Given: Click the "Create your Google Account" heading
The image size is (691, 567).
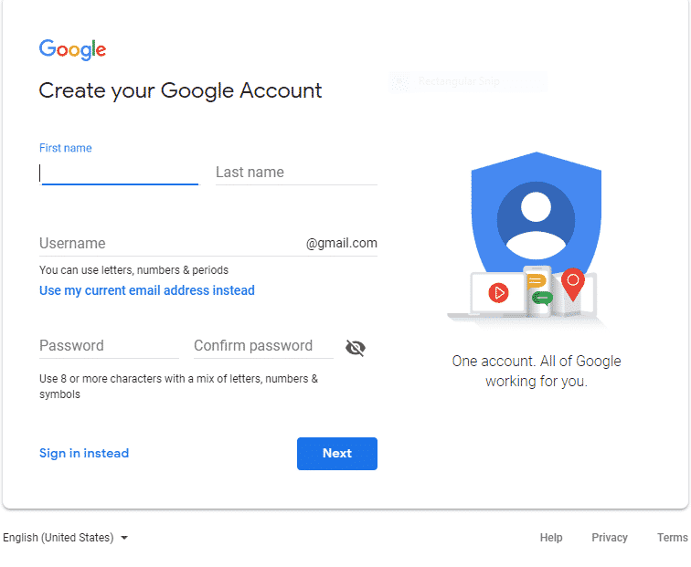Looking at the screenshot, I should point(180,90).
